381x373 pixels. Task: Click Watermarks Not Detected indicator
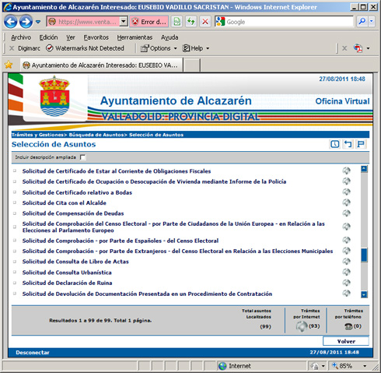point(85,48)
